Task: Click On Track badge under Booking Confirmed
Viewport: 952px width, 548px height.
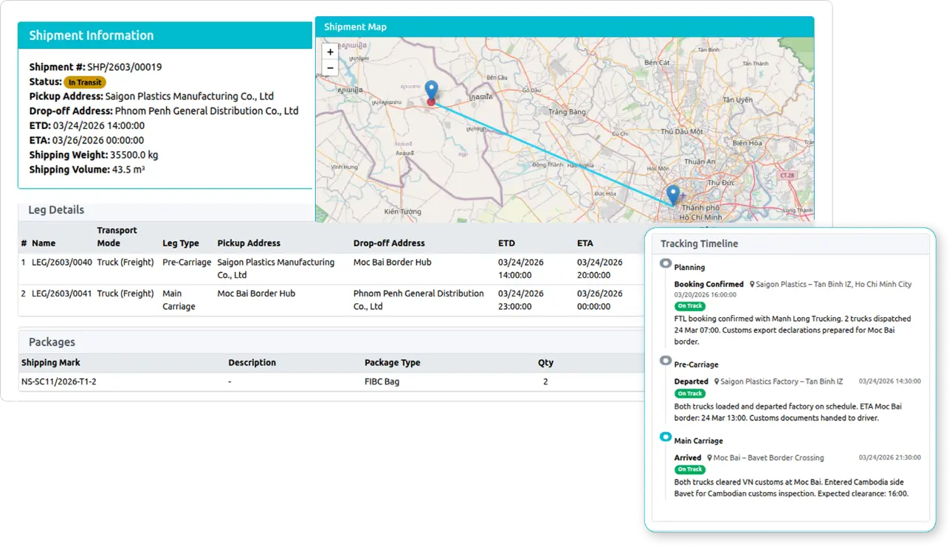Action: click(690, 305)
